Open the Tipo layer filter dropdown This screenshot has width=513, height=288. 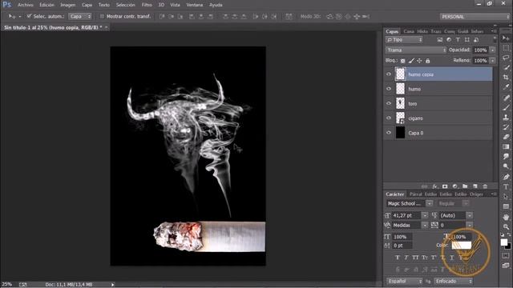(x=404, y=40)
